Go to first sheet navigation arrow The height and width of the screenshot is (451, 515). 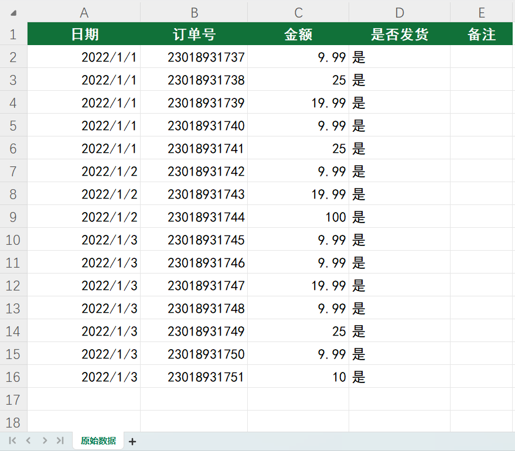[x=12, y=440]
